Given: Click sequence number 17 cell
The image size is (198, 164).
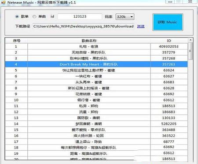Looking at the screenshot, I should tap(16, 142).
